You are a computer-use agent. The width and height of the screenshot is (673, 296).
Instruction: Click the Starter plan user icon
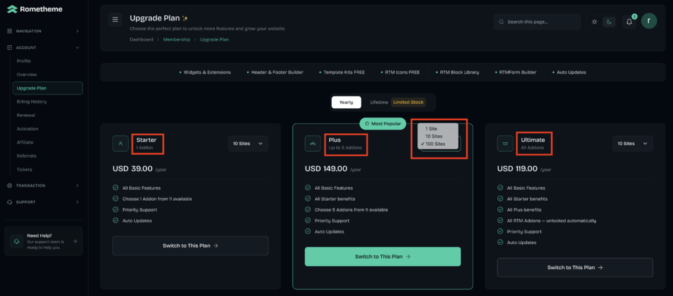[120, 144]
